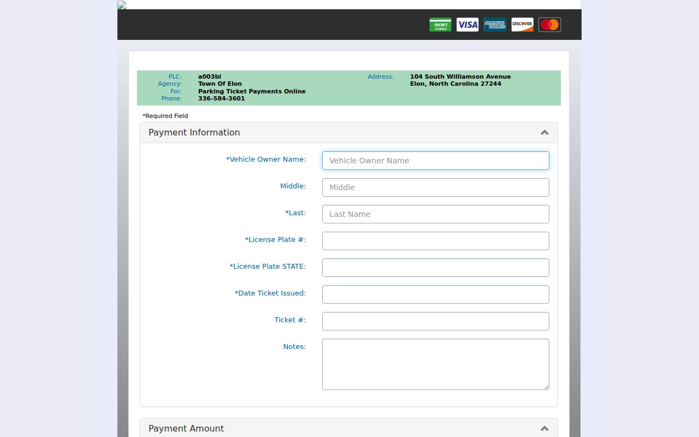Click the Debit Cards icon
The width and height of the screenshot is (699, 437).
coord(440,25)
